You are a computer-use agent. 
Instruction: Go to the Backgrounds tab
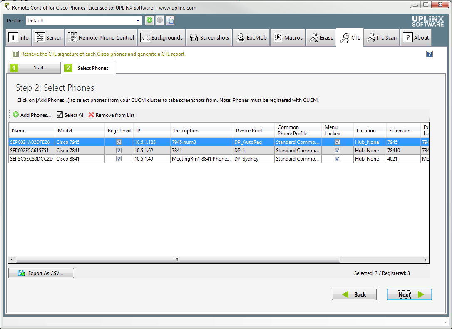(161, 37)
